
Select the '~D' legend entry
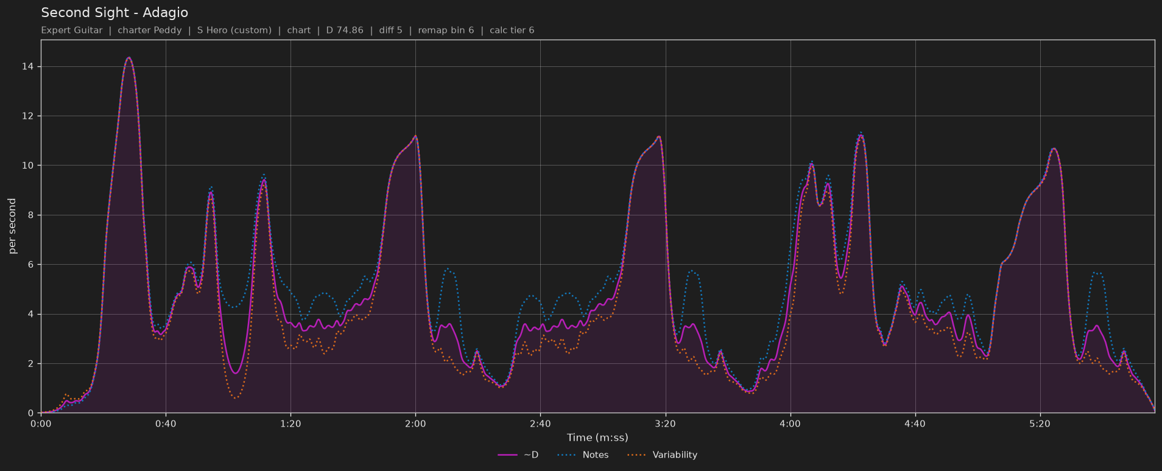click(518, 455)
